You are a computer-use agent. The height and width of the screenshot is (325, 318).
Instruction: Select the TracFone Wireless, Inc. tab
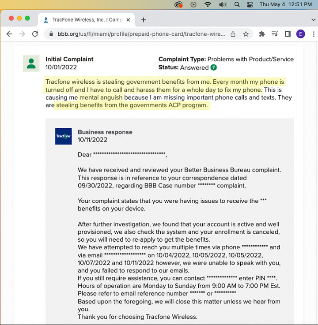86,20
